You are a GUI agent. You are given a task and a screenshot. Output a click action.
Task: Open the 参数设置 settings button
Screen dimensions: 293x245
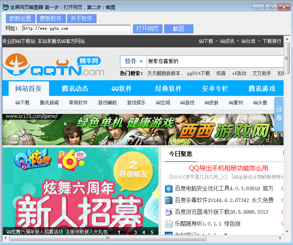[20, 18]
